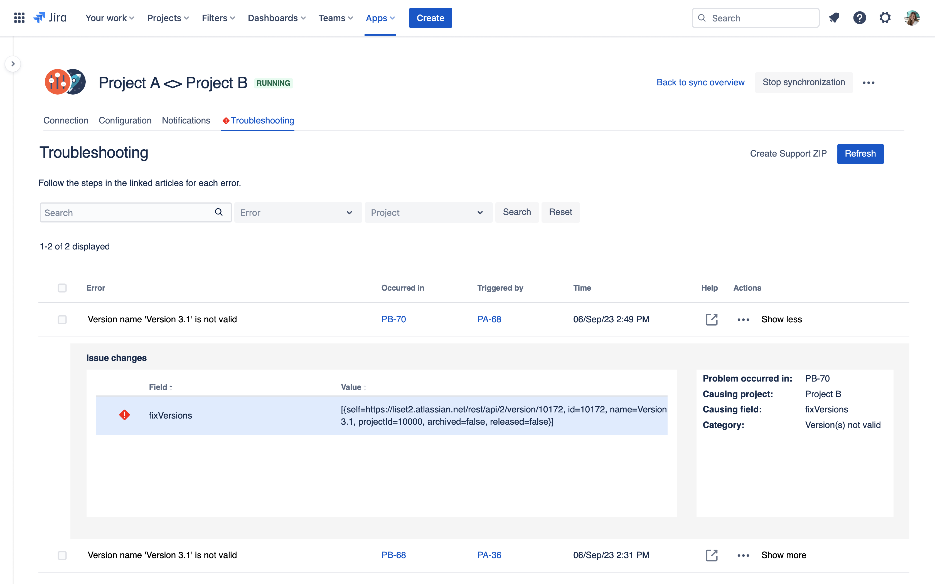This screenshot has height=584, width=935.
Task: Open the Dashboards menu
Action: (x=276, y=18)
